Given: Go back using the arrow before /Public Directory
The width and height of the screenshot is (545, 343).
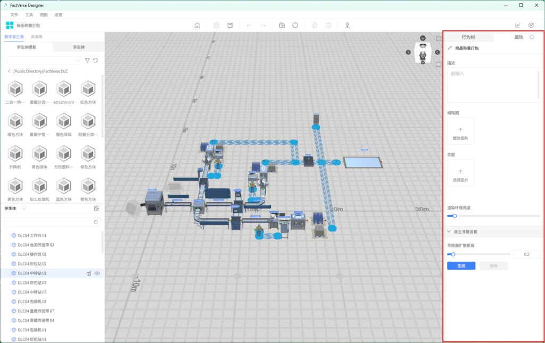Looking at the screenshot, I should [x=9, y=71].
